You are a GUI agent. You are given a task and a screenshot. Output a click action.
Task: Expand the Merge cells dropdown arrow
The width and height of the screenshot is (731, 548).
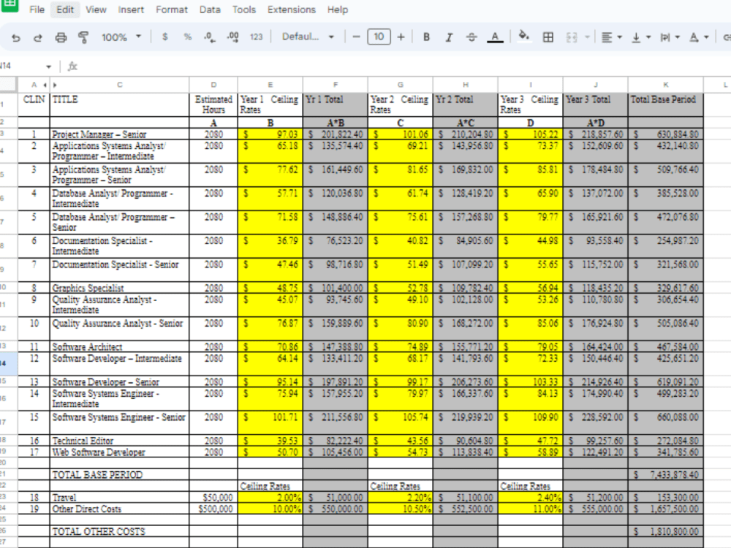point(587,37)
